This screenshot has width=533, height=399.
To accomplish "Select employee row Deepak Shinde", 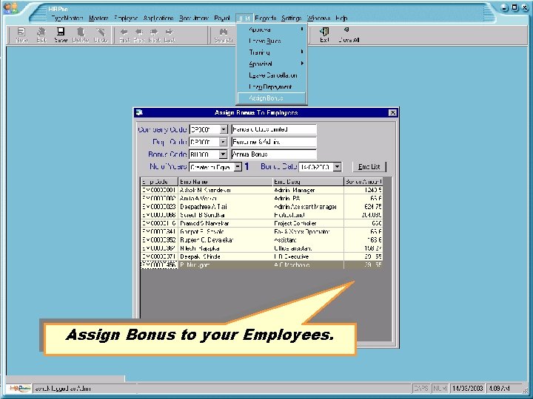I will pos(262,256).
